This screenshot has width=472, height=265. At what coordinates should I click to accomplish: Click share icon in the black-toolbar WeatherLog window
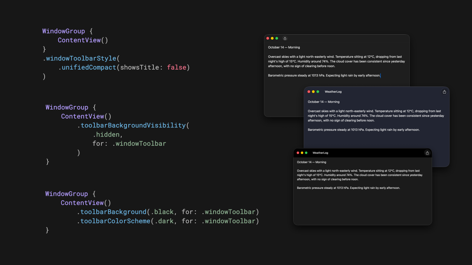tap(427, 153)
